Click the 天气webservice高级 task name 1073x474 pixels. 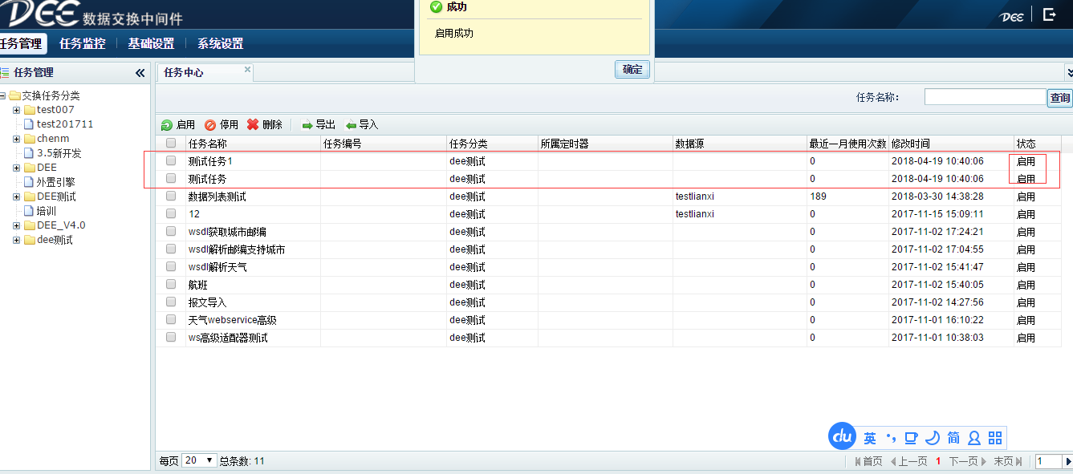coord(233,320)
